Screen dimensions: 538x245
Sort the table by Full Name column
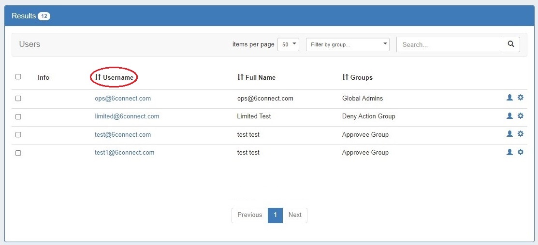(256, 77)
